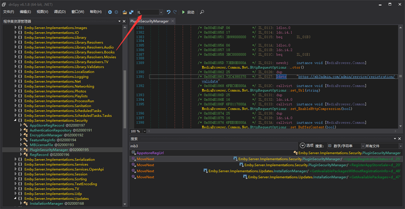The width and height of the screenshot is (405, 209).
Task: Select the AppstoreRegUrl search result
Action: coord(150,153)
